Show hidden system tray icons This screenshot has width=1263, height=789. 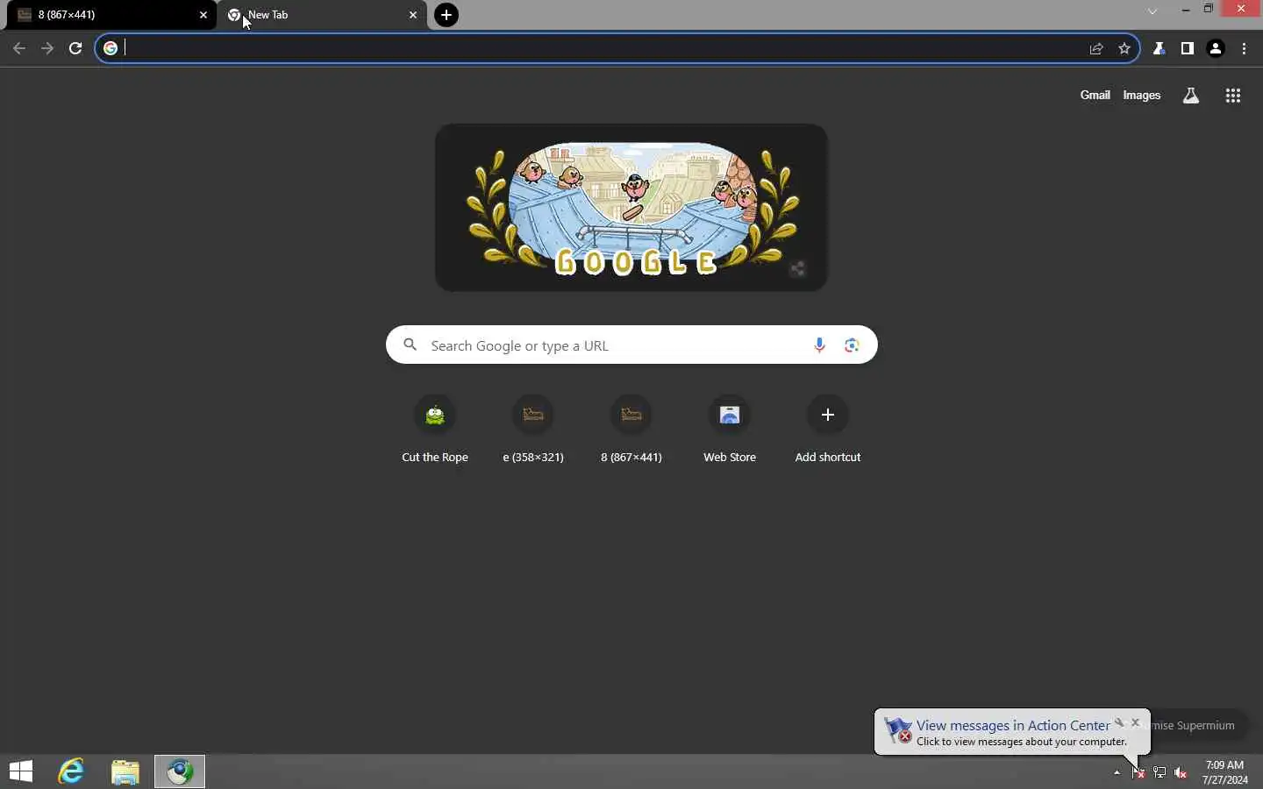pos(1117,772)
